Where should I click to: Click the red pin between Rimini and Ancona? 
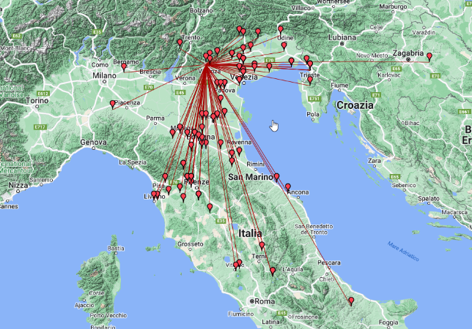[x=276, y=177]
